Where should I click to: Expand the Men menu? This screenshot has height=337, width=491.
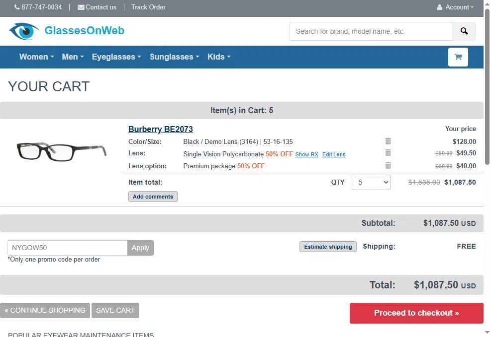[73, 57]
